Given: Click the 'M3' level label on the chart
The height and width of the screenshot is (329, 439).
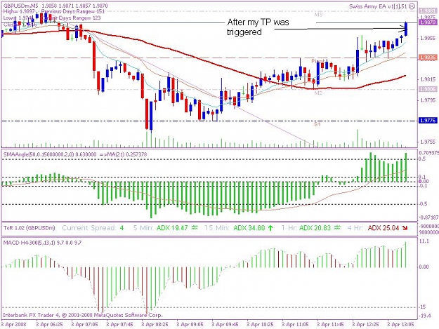Looking at the screenshot, I should click(x=318, y=15).
